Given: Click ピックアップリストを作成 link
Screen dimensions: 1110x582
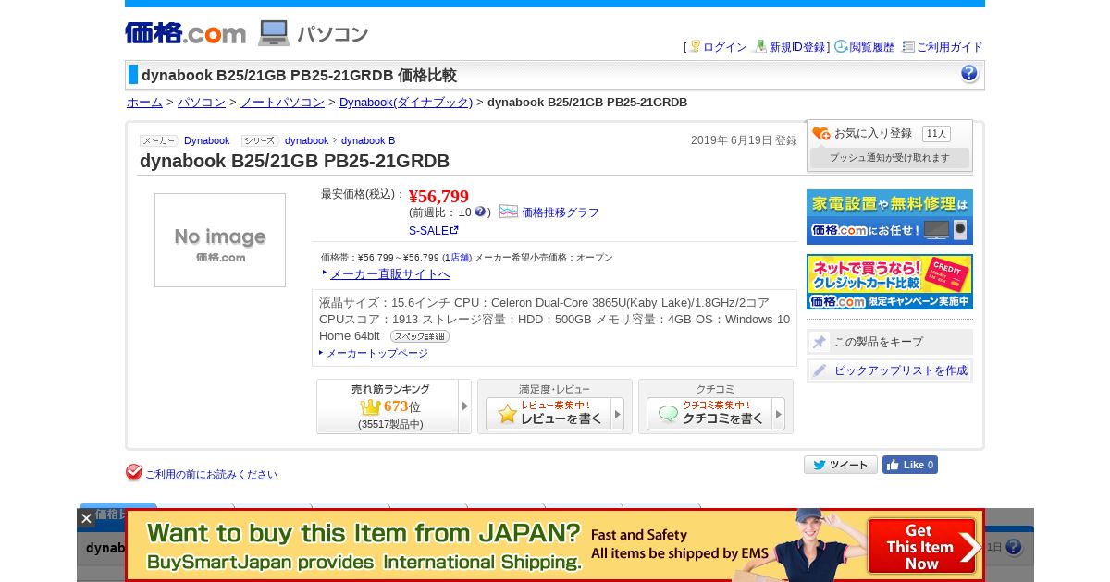Looking at the screenshot, I should pos(901,370).
